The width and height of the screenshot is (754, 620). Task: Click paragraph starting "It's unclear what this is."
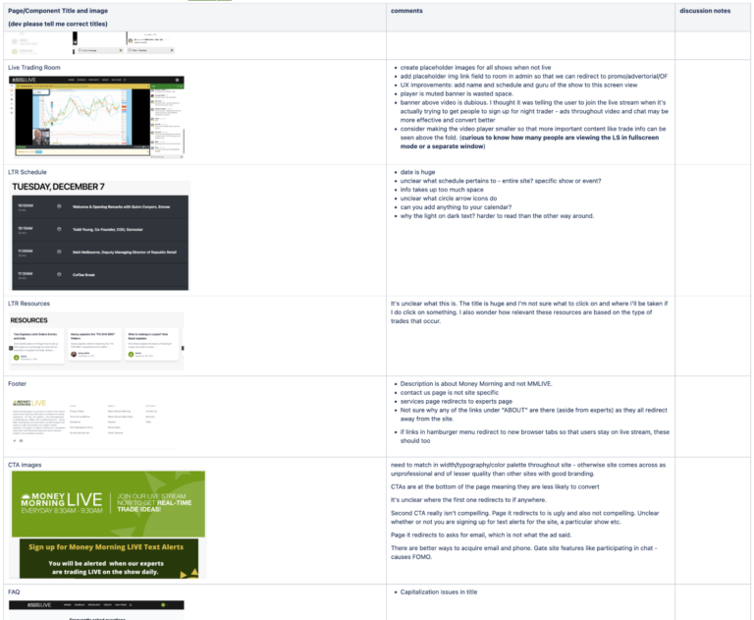coord(529,312)
